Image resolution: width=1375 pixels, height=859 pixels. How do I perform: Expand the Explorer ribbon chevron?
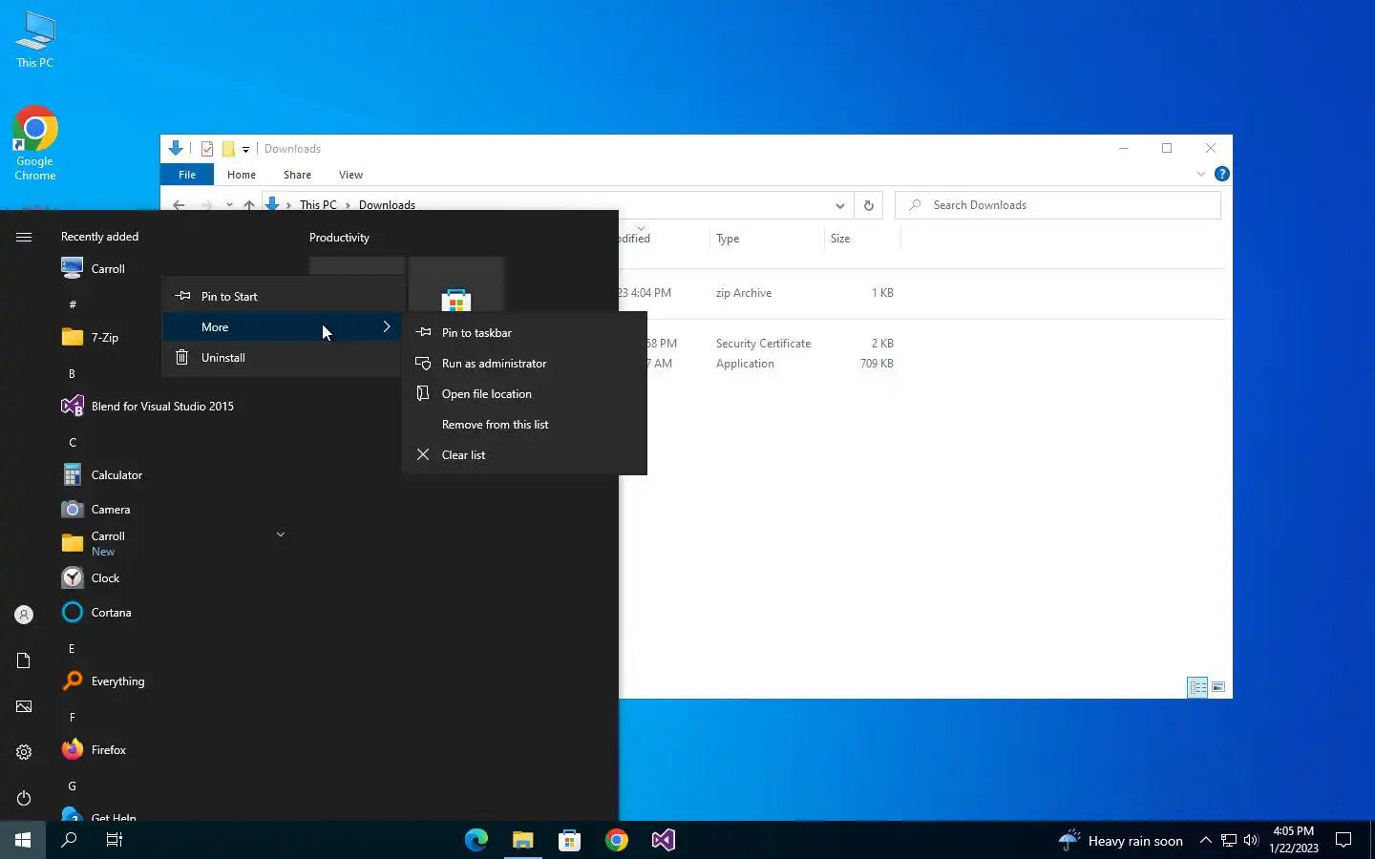(x=1200, y=174)
